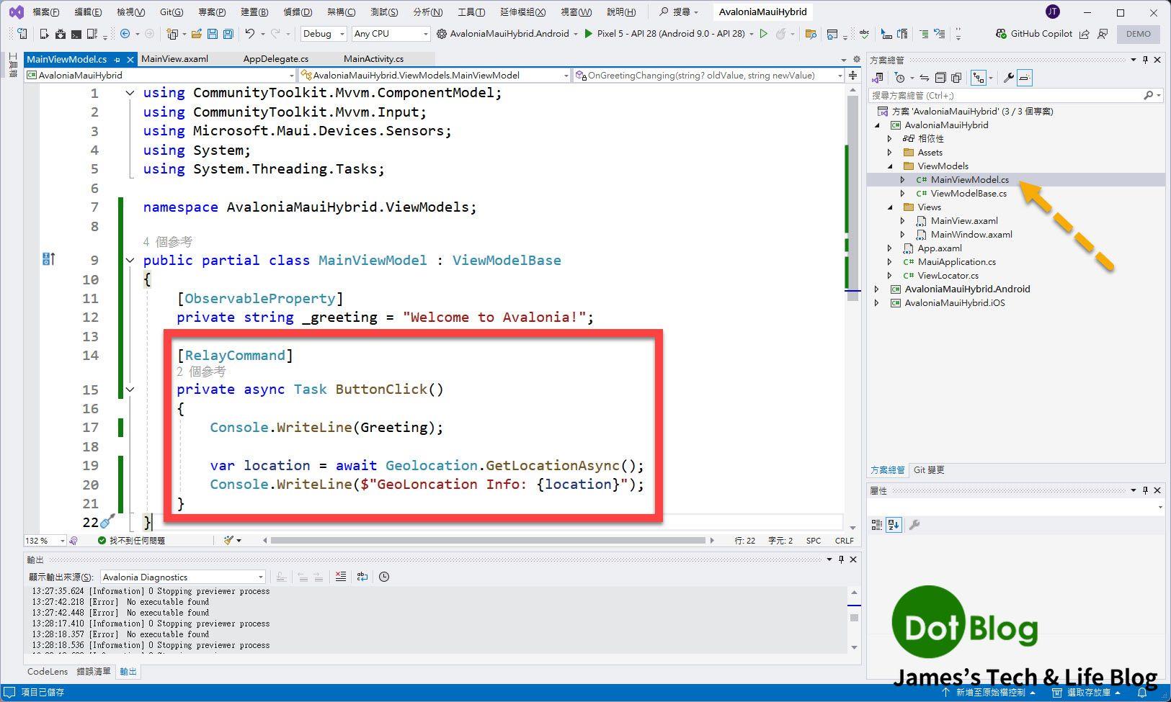Switch to the MainView.axaml tab
Viewport: 1171px width, 702px height.
[x=174, y=59]
